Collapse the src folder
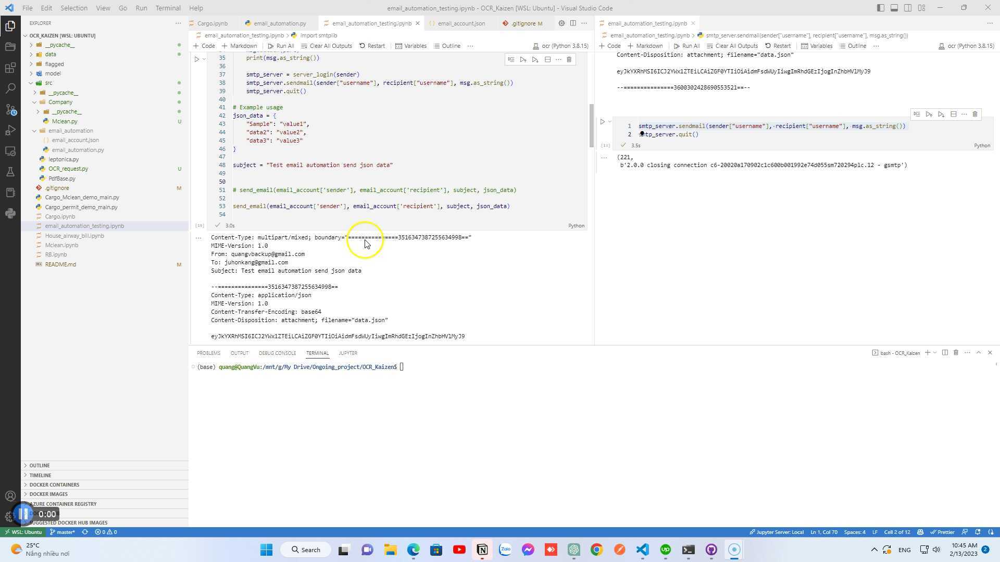Screen dimensions: 1000x562 coord(48,83)
